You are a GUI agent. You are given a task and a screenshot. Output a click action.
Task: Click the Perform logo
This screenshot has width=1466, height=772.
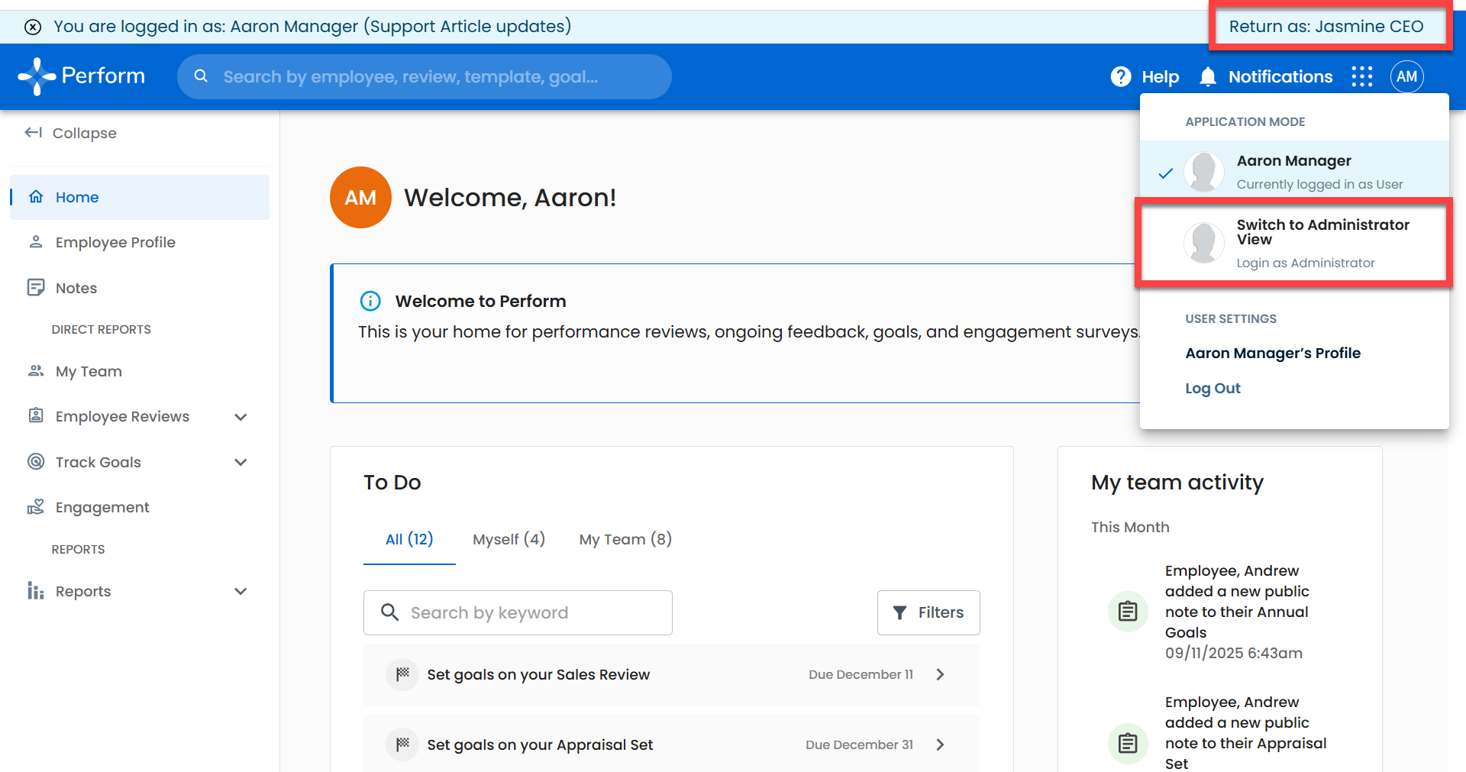(x=81, y=76)
